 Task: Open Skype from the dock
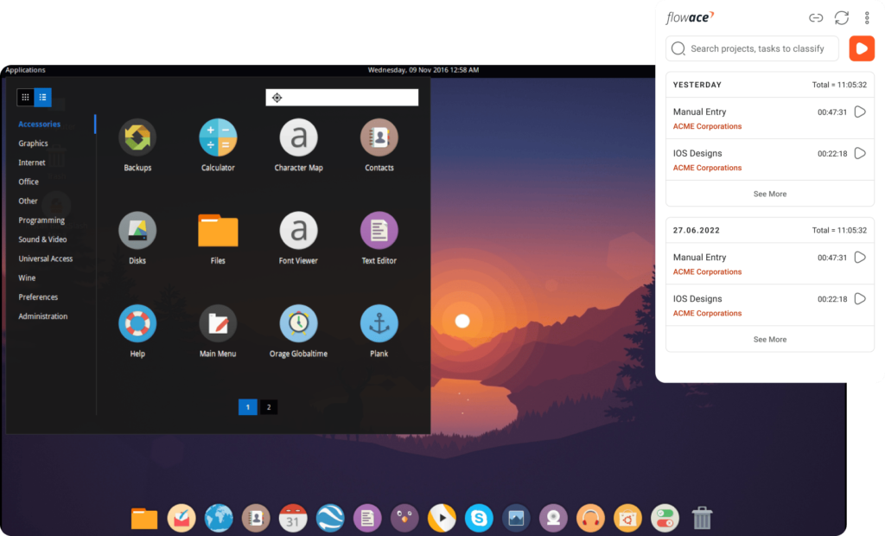[479, 518]
